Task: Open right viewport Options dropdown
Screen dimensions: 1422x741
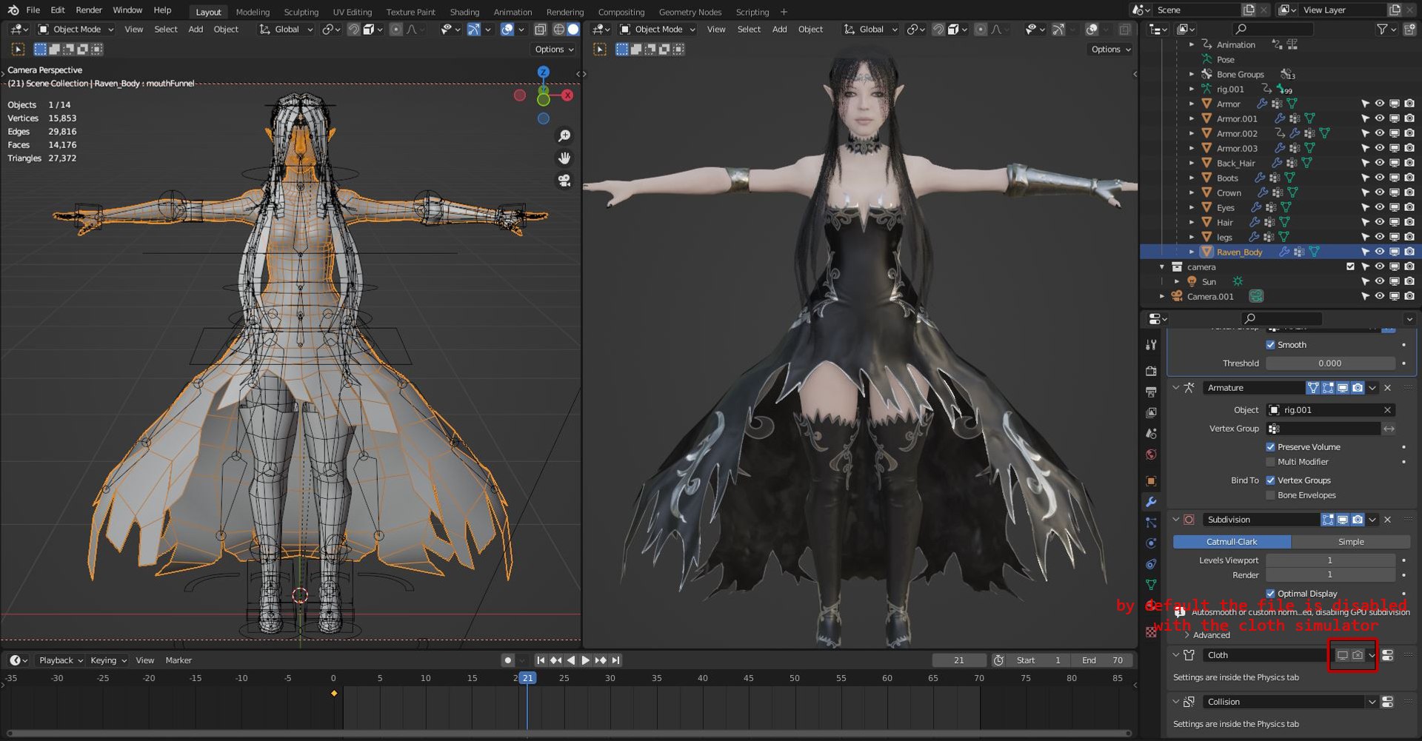Action: [x=1111, y=50]
